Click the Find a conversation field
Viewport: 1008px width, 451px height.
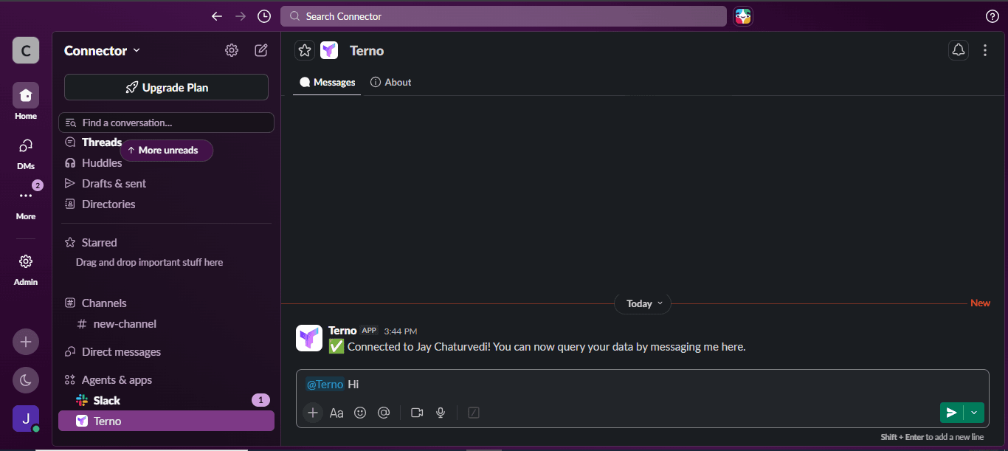click(166, 123)
